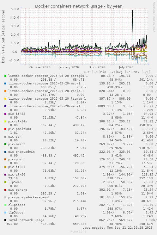157x235 pixels.
Task: Click the Munin 2.0.73 version footer
Action: [x=78, y=232]
